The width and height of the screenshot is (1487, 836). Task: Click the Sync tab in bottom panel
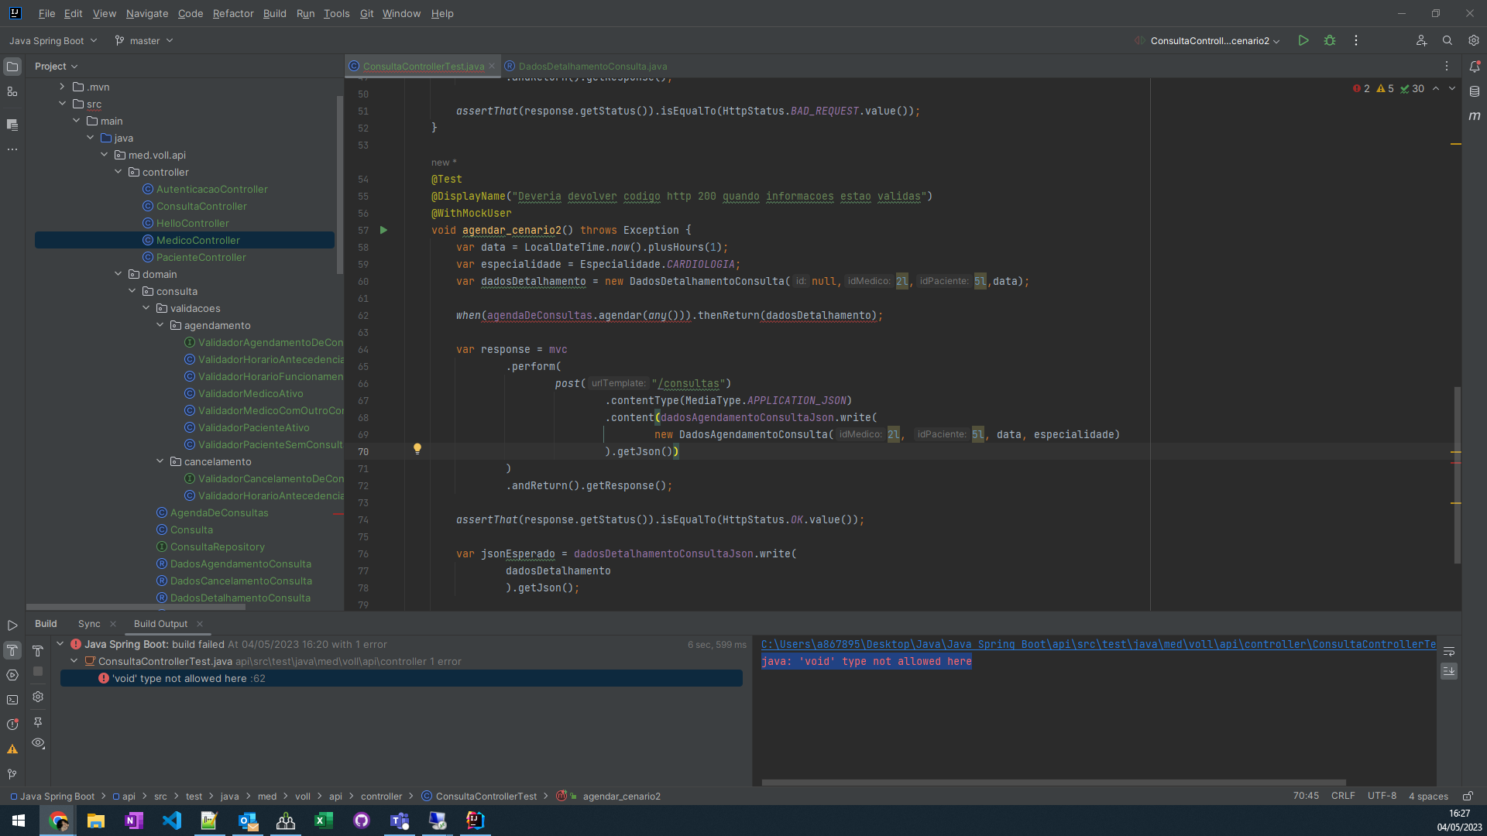(x=89, y=624)
